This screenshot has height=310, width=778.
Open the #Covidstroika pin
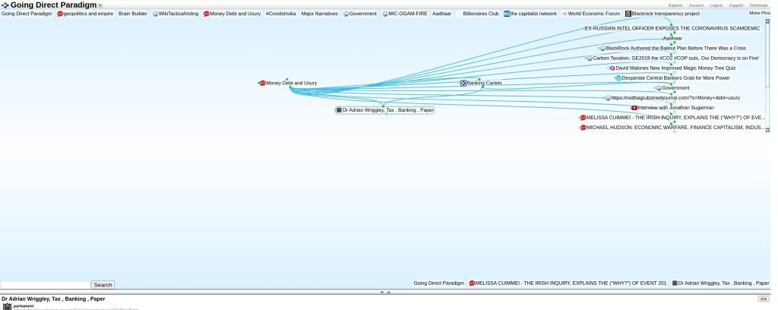(x=280, y=14)
